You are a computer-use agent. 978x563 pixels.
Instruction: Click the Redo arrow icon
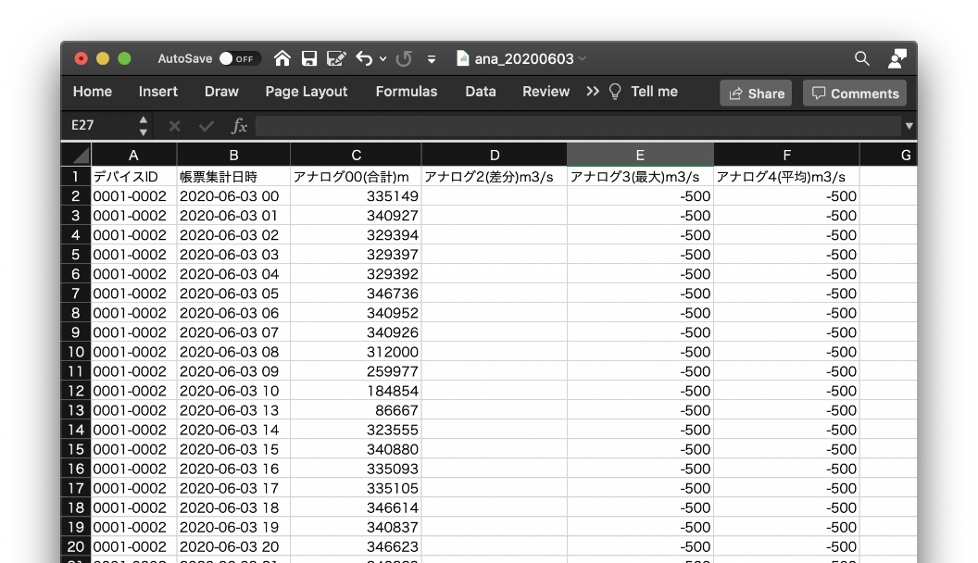[x=404, y=58]
